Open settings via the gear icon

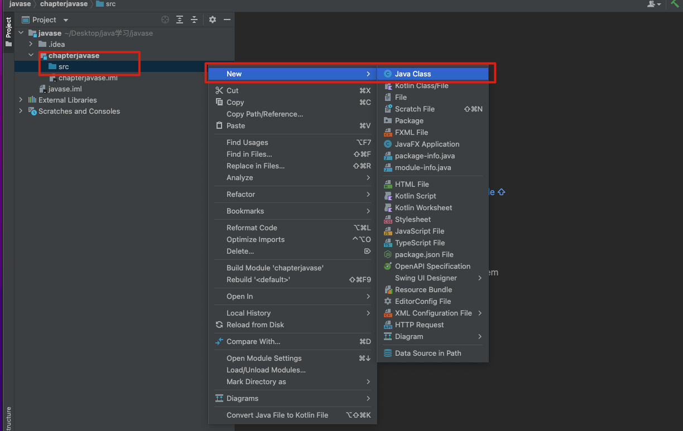coord(212,19)
